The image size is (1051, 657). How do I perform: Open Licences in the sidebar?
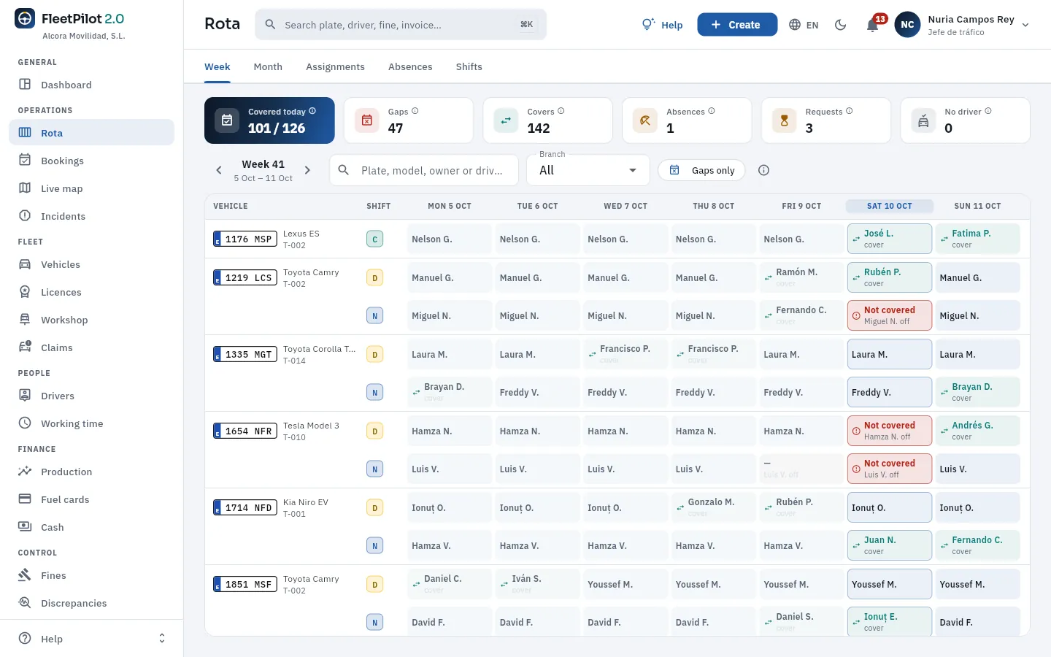(91, 292)
